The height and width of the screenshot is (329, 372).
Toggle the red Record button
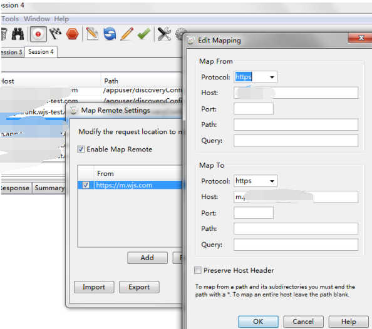(x=38, y=34)
